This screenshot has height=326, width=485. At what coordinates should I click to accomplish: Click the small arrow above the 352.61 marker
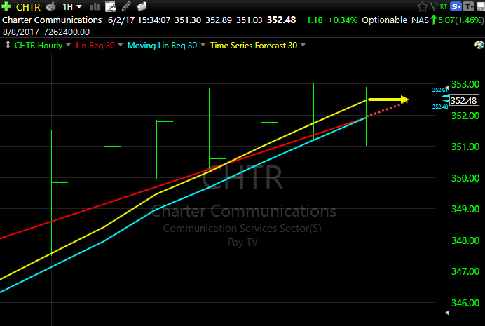pyautogui.click(x=447, y=87)
